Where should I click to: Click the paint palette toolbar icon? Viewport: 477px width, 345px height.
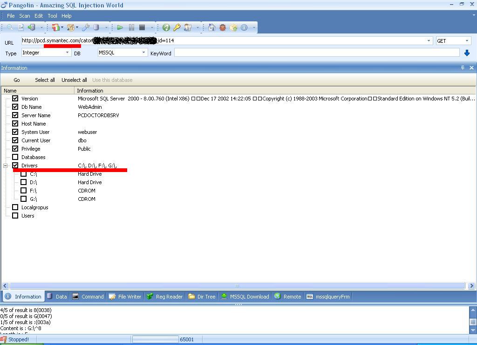[x=71, y=27]
